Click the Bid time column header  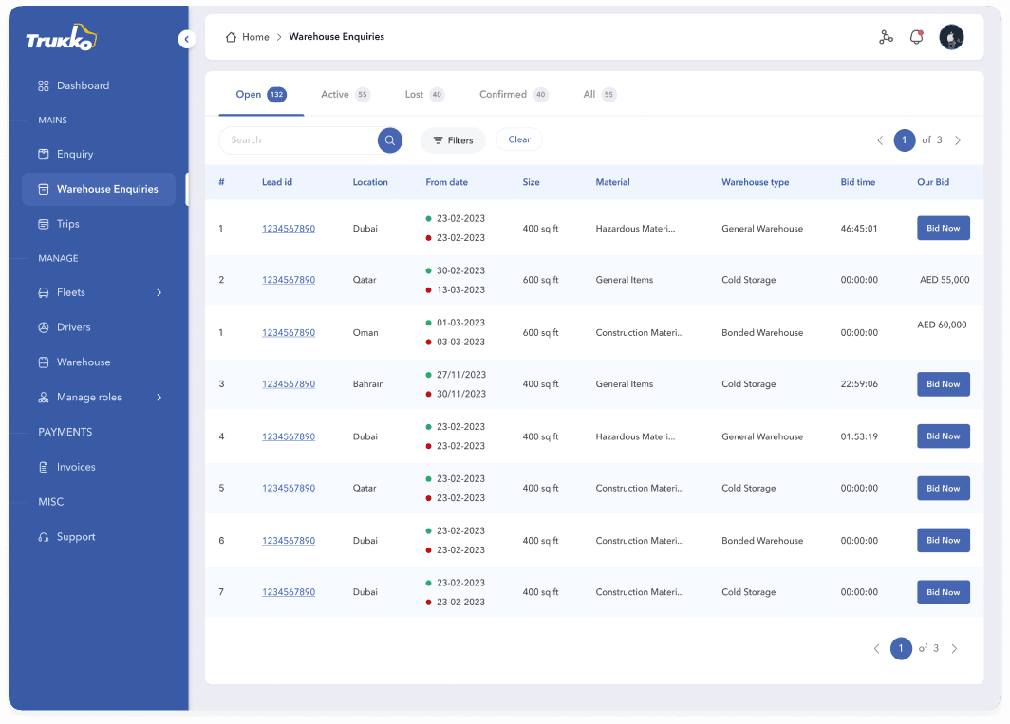click(x=857, y=182)
